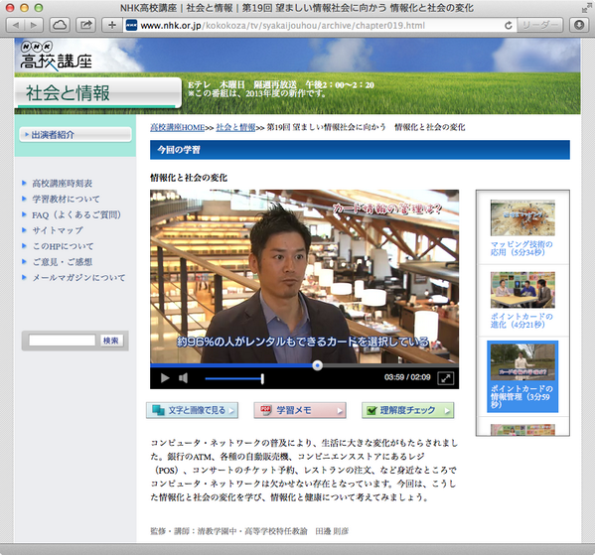Show downloads with the download arrow icon
595x555 pixels.
[579, 26]
